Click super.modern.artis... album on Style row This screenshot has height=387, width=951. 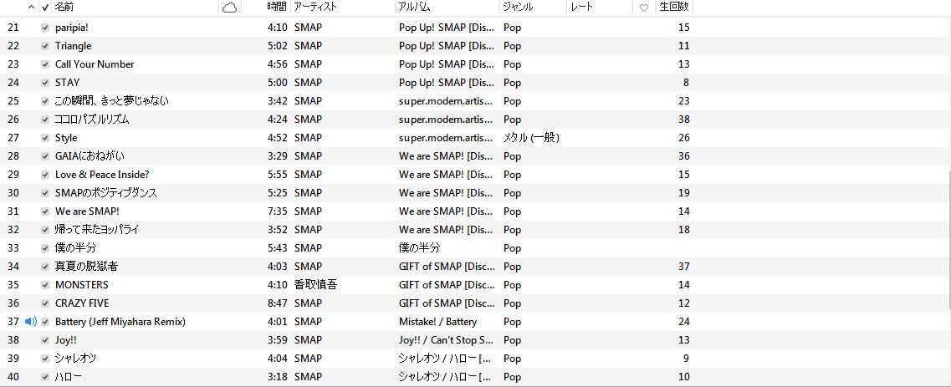446,138
